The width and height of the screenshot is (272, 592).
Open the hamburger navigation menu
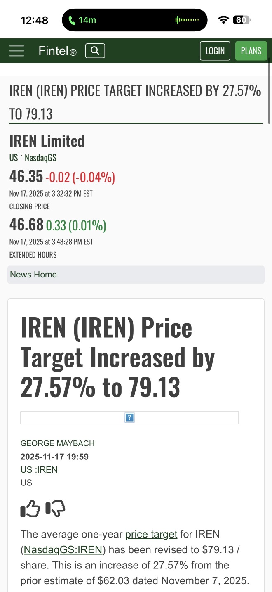pyautogui.click(x=16, y=51)
